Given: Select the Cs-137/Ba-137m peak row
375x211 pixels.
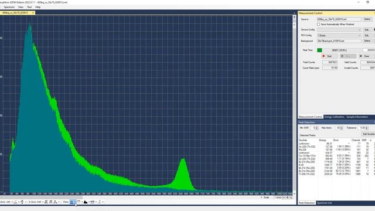Looking at the screenshot, I should pyautogui.click(x=336, y=156).
